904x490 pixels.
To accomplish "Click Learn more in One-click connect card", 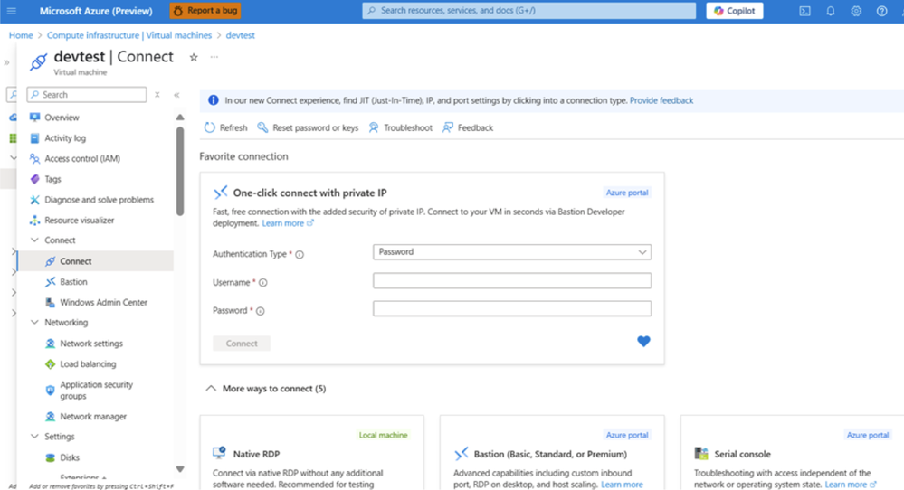I will 288,223.
